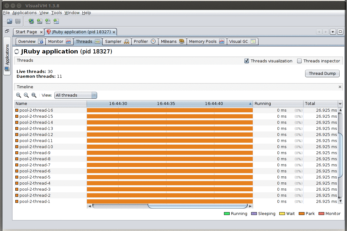Click the Monitor red legend swatch
Viewport: 347px width, 231px height.
point(321,214)
